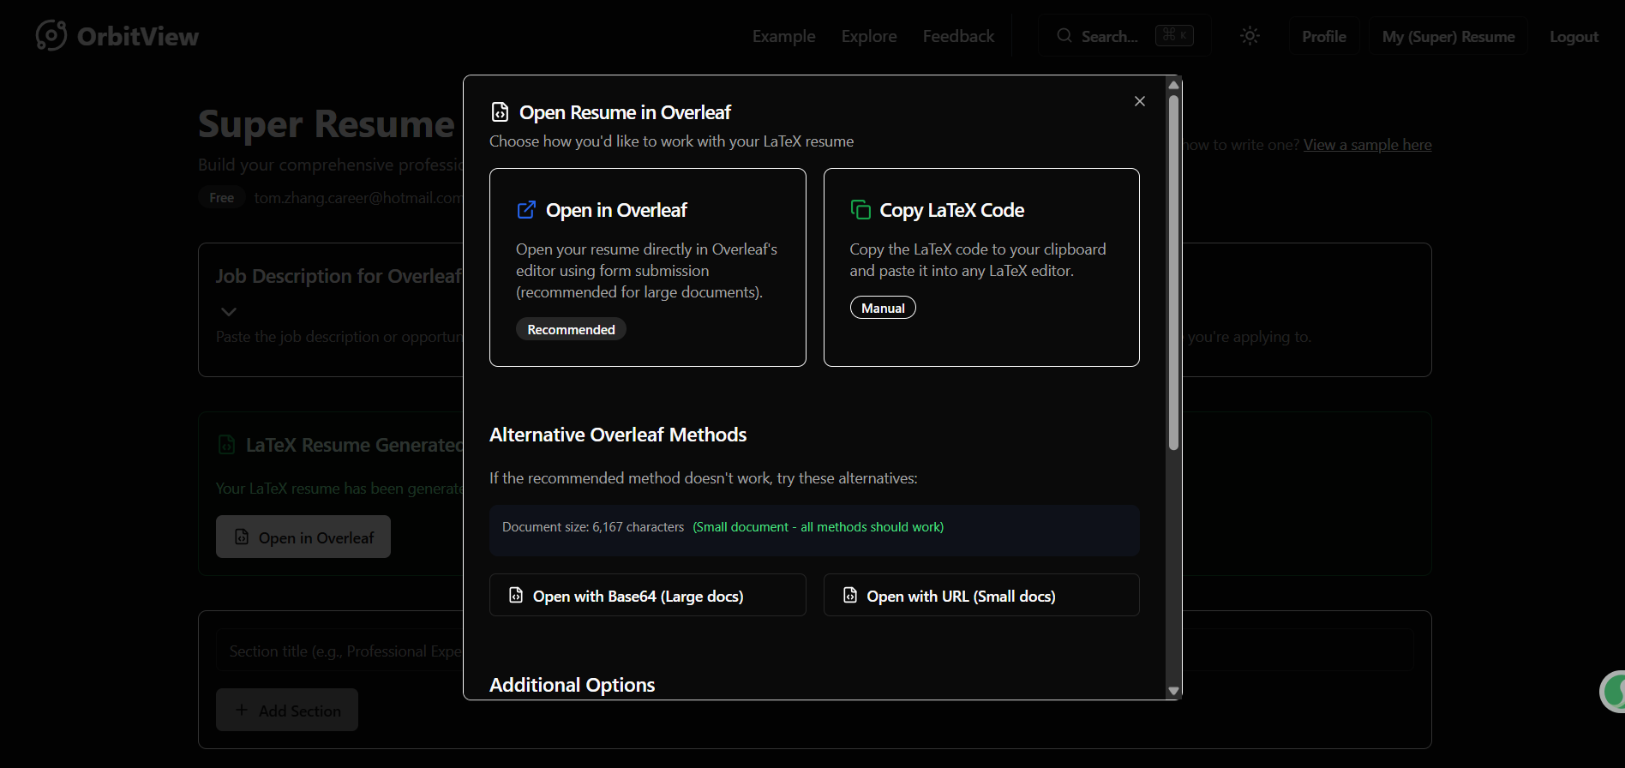
Task: Open the Example nav item
Action: tap(783, 36)
